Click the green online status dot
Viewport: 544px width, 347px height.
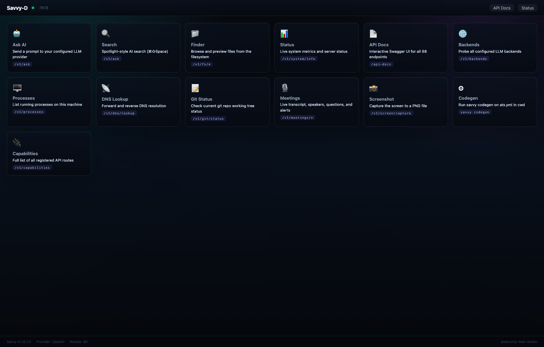coord(33,8)
